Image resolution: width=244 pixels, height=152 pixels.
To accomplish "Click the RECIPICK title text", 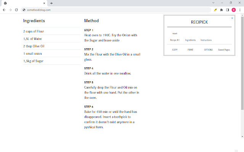I will pyautogui.click(x=199, y=22).
